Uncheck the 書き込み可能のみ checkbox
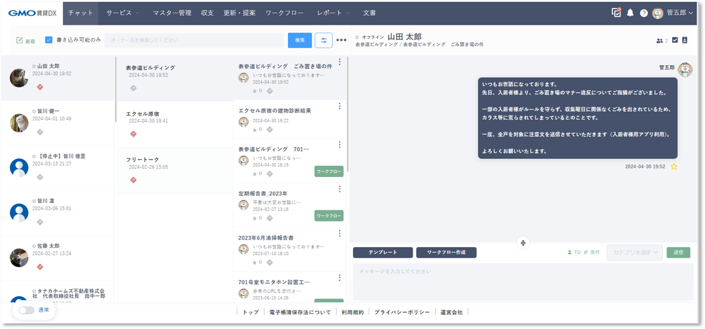The image size is (705, 329). pyautogui.click(x=49, y=40)
